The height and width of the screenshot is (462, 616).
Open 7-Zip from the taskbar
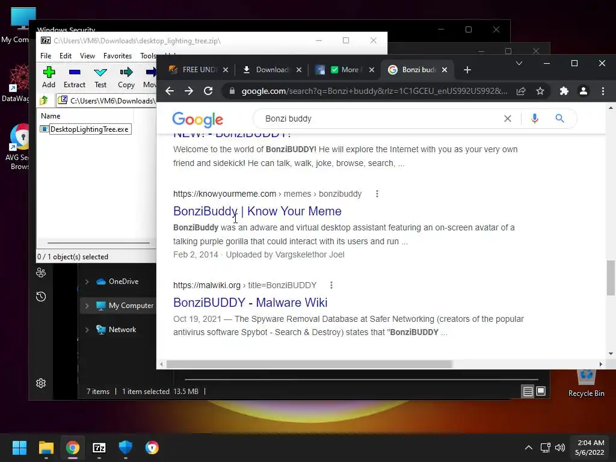(99, 448)
